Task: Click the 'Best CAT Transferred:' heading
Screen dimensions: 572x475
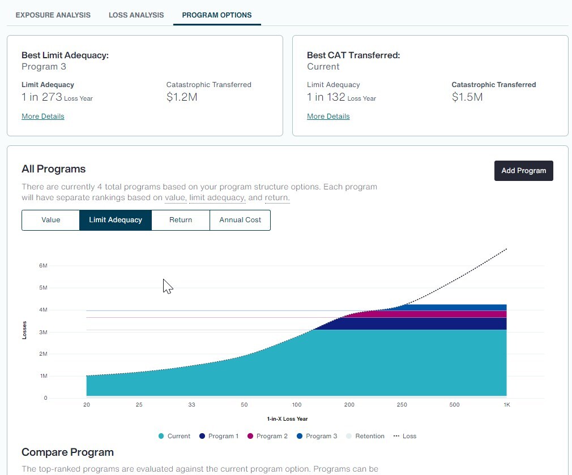Action: 353,55
